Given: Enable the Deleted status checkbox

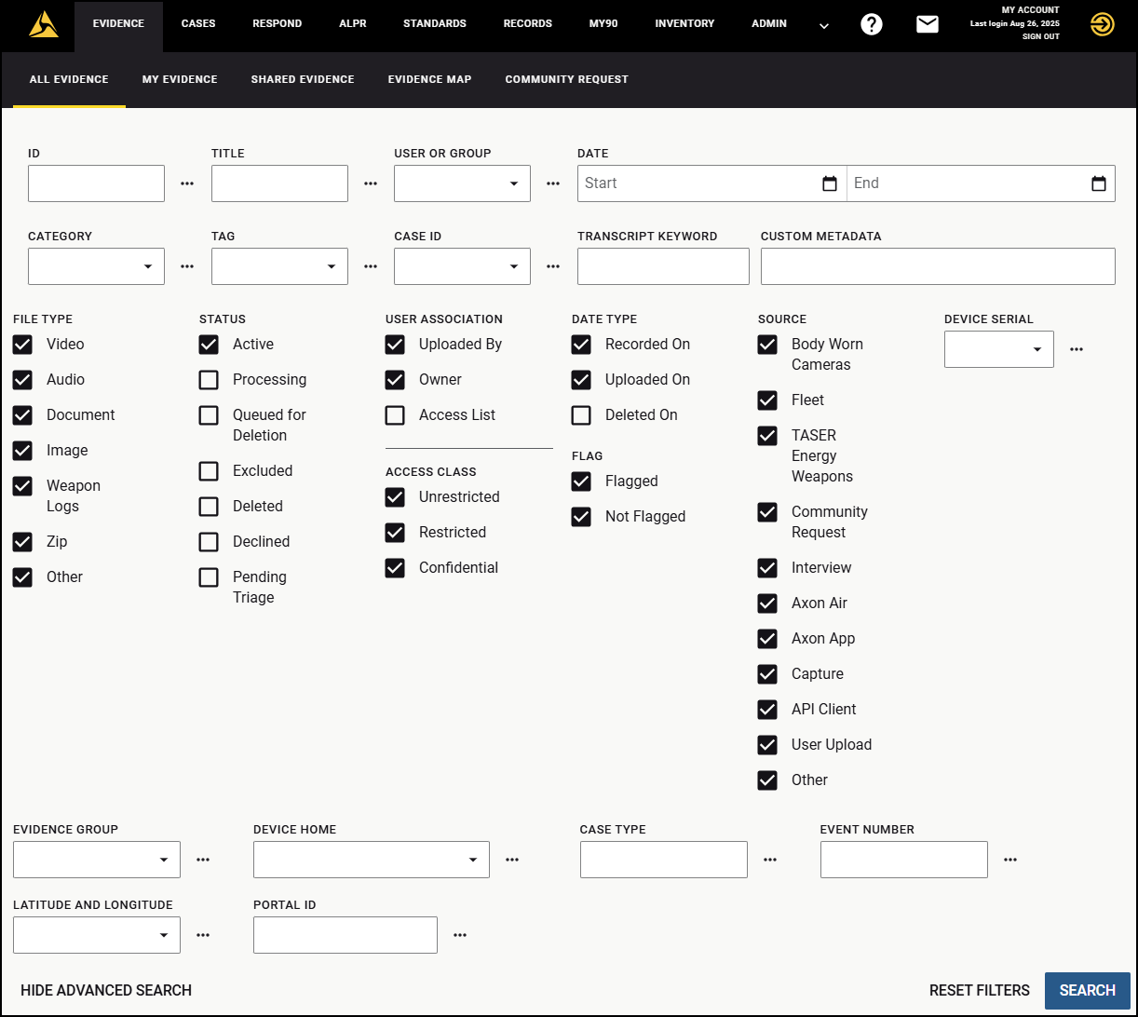Looking at the screenshot, I should pos(210,507).
